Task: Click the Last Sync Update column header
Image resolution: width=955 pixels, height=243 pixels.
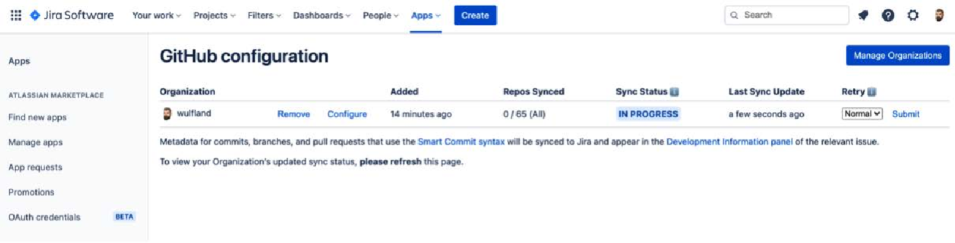Action: pyautogui.click(x=766, y=92)
